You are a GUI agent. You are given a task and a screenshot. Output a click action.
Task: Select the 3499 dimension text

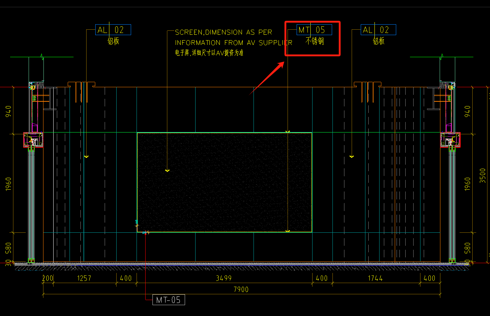223,278
